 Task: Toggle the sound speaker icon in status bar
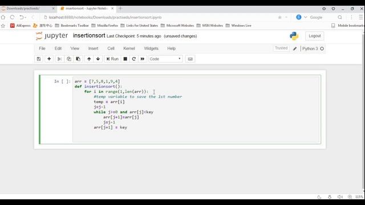[x=340, y=197]
